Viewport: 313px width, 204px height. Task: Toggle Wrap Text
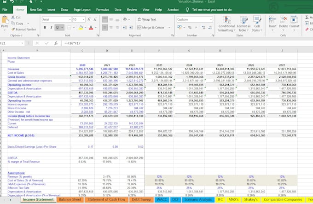tap(147, 19)
